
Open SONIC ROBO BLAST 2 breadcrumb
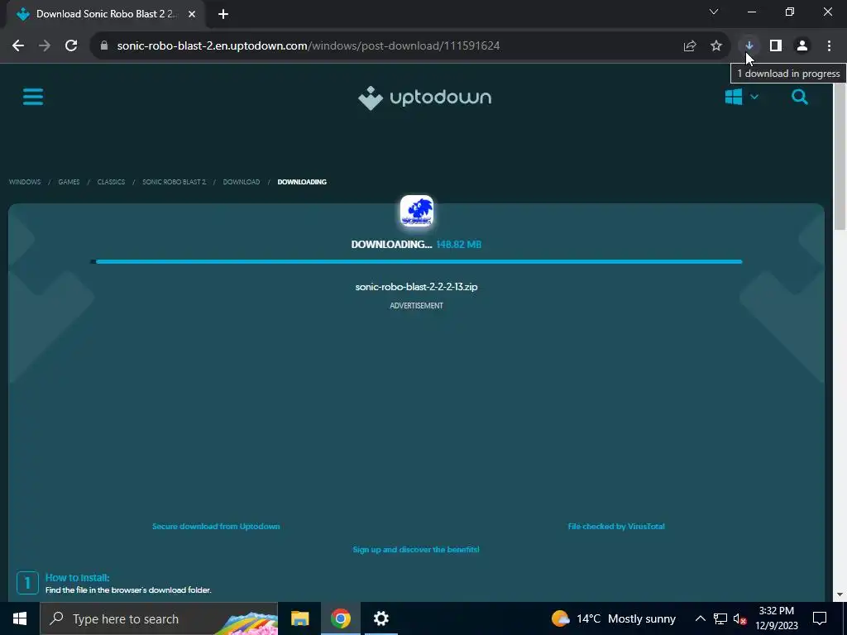pos(175,182)
